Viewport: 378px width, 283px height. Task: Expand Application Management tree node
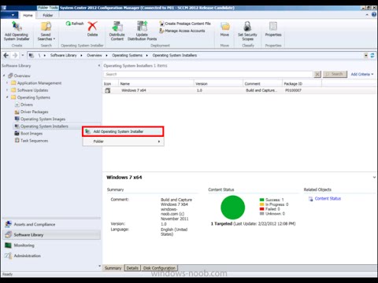coord(7,83)
